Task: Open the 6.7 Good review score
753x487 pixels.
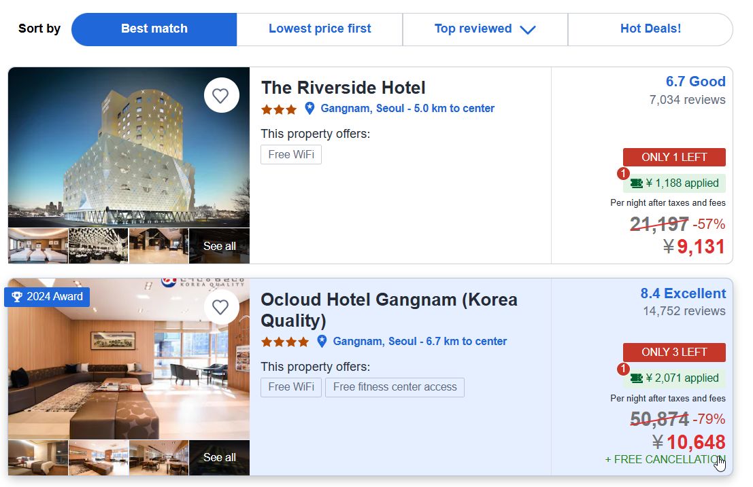Action: pos(695,82)
